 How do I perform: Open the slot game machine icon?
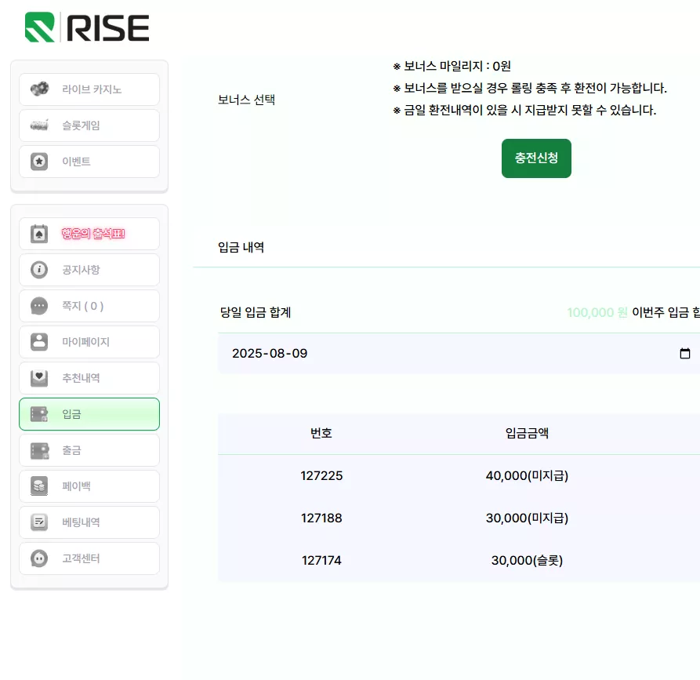click(39, 125)
